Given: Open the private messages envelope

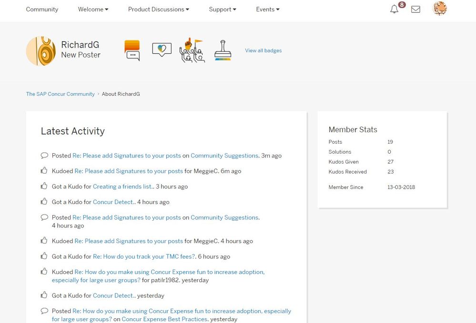Looking at the screenshot, I should click(x=415, y=10).
